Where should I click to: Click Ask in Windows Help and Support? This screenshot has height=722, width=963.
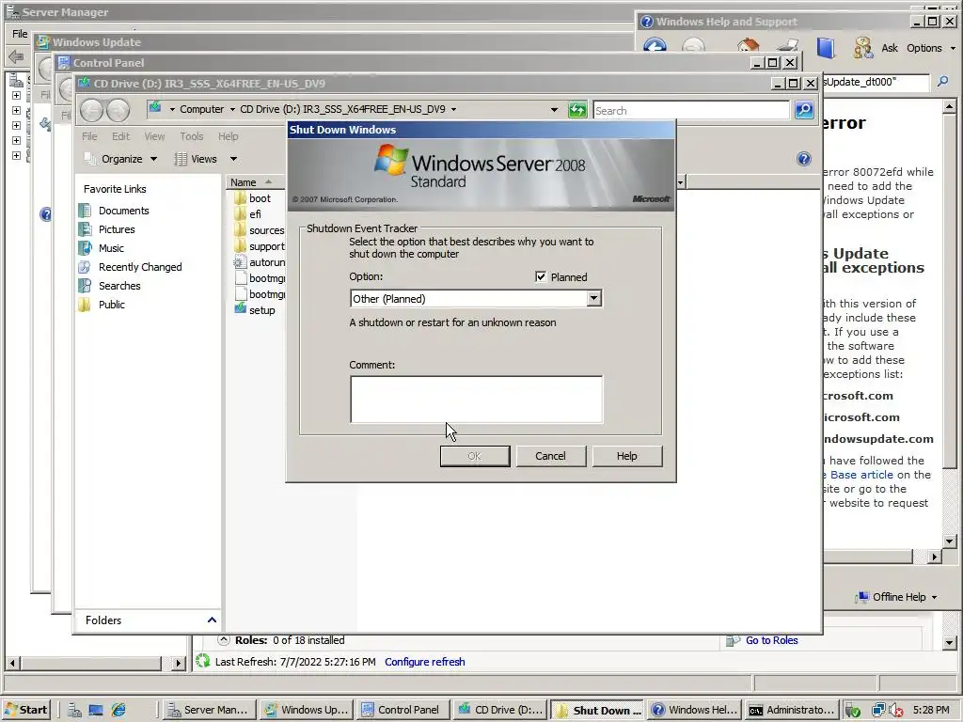pyautogui.click(x=890, y=48)
